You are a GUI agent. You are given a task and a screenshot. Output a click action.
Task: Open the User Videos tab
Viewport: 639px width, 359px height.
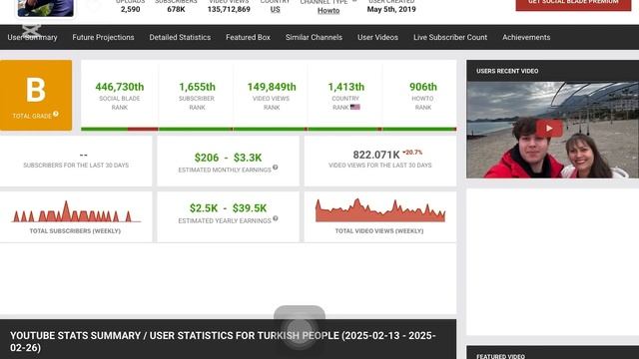(377, 37)
